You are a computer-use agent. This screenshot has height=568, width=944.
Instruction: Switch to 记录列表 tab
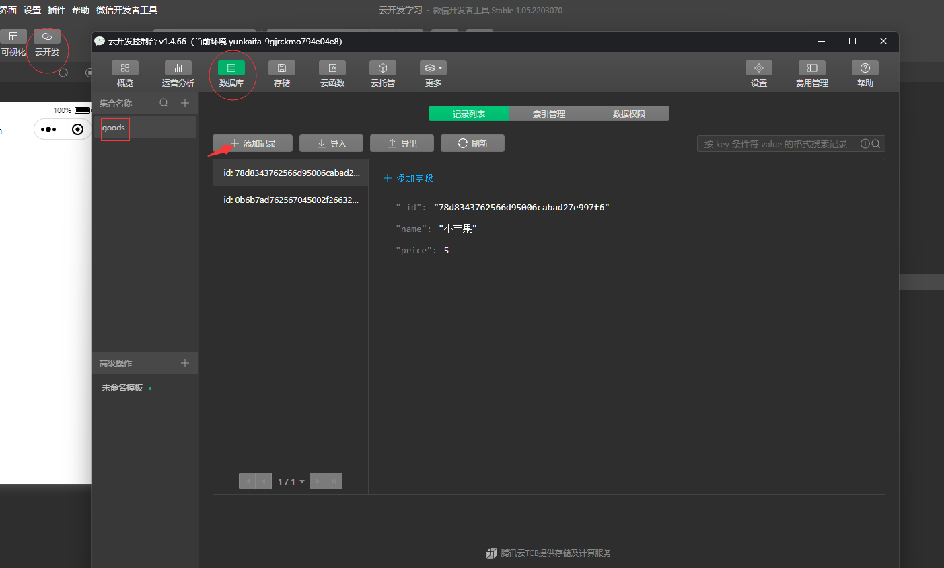(469, 114)
